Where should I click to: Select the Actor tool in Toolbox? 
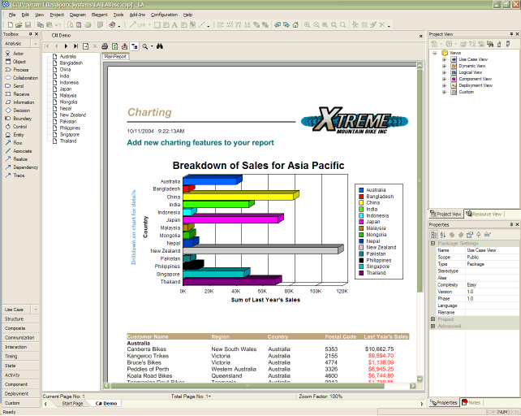pos(18,53)
